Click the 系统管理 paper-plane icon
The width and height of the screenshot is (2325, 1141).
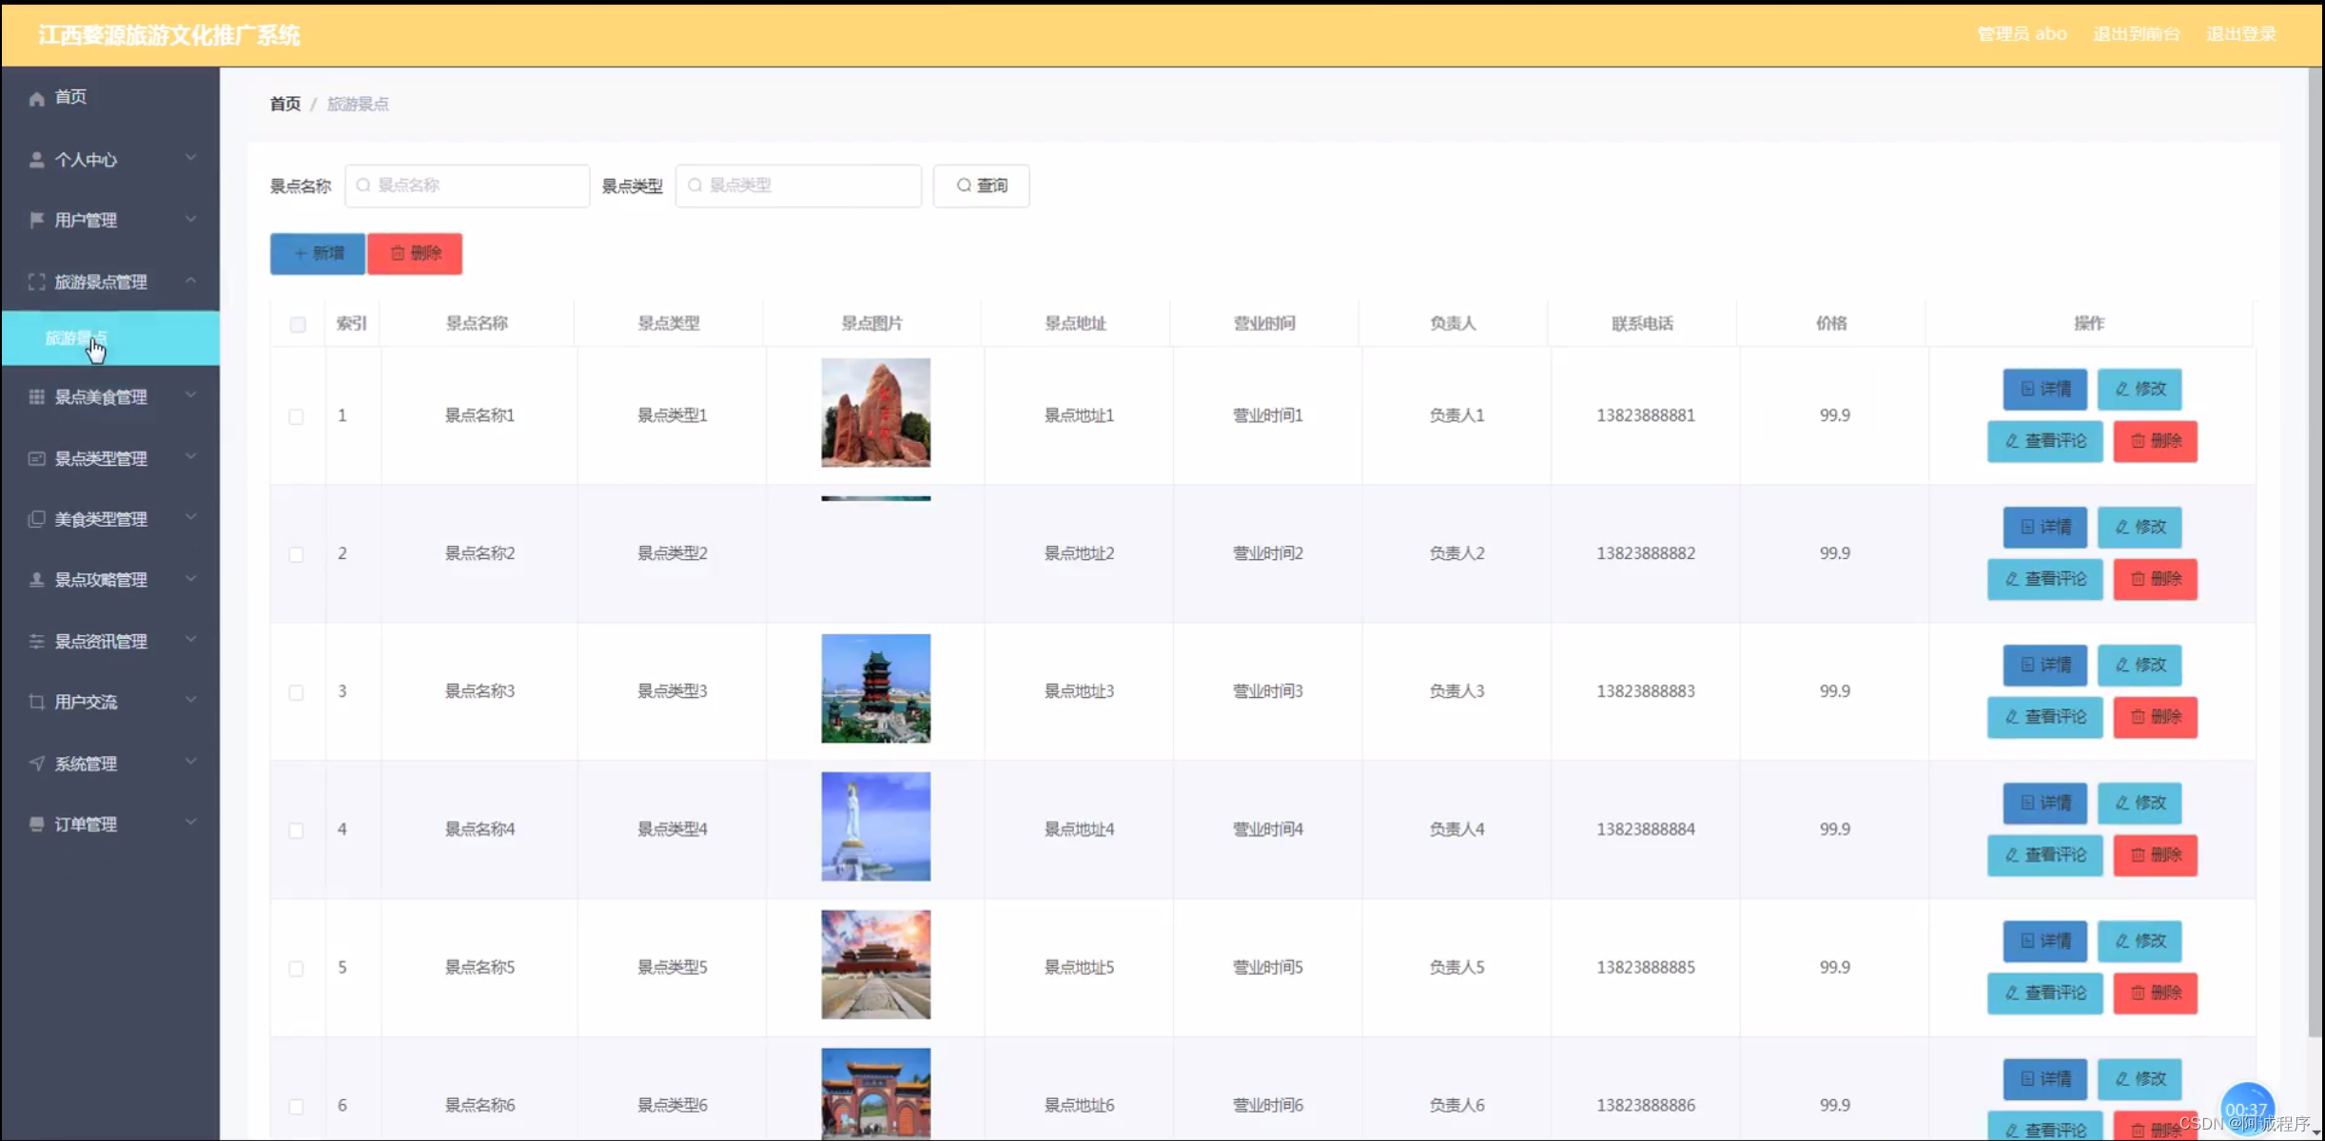pyautogui.click(x=36, y=762)
